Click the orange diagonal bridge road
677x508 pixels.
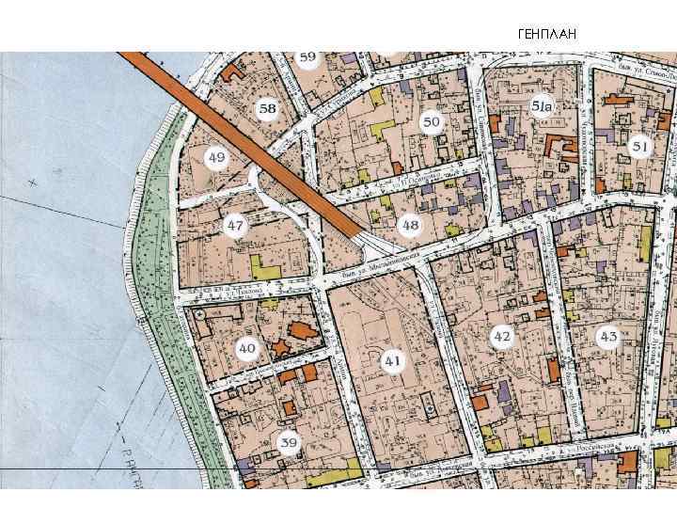(242, 144)
